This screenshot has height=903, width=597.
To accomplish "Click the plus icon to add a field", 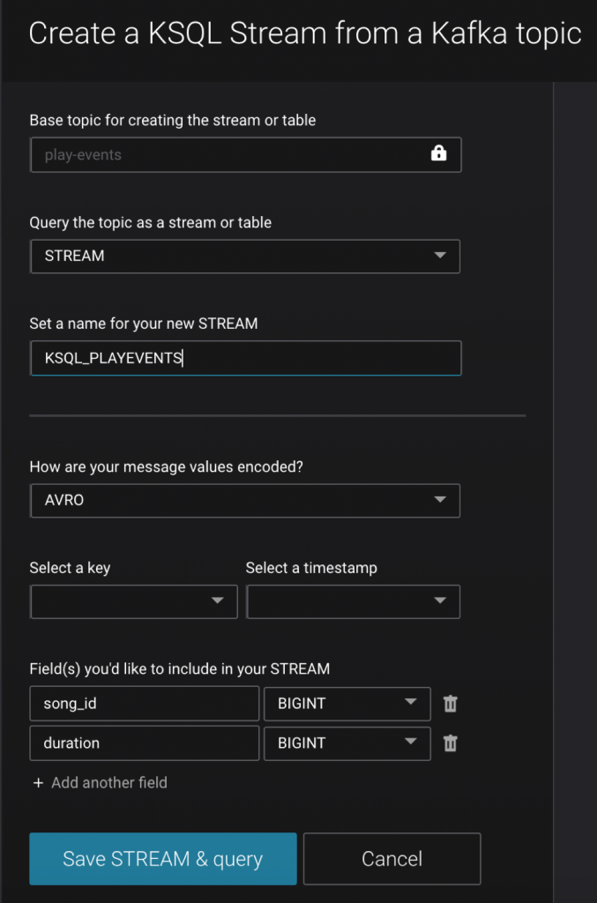I will tap(38, 783).
